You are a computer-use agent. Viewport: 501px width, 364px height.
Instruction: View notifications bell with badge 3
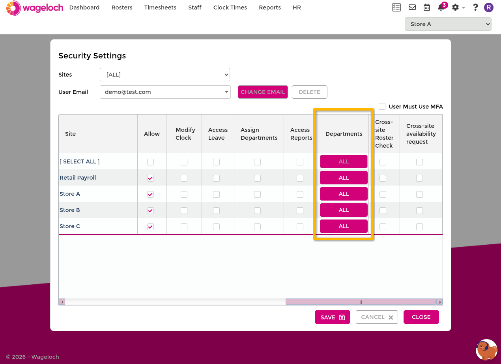point(441,7)
